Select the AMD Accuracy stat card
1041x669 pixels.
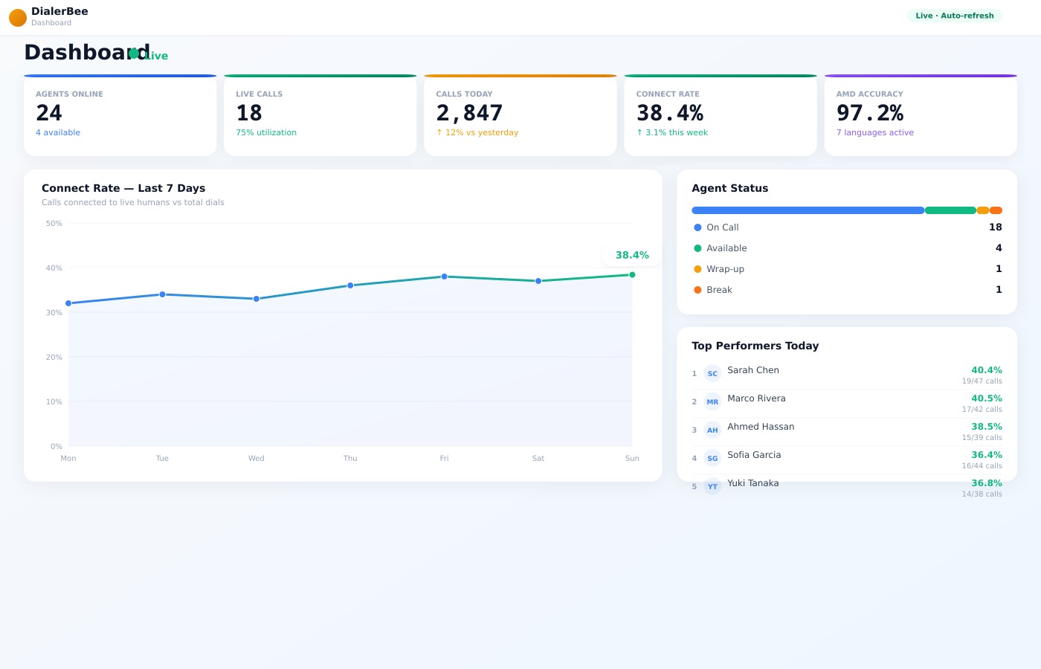tap(921, 115)
